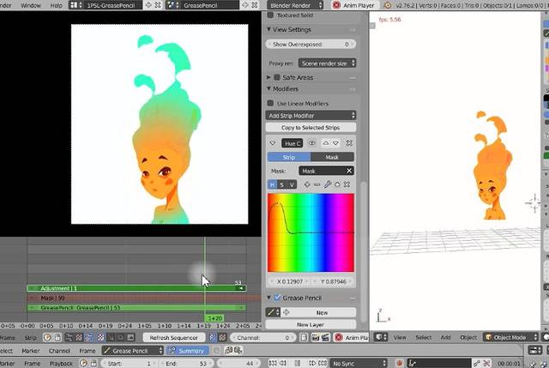The image size is (549, 368).
Task: Click the Hue Correct modifier eye icon
Action: 311,143
